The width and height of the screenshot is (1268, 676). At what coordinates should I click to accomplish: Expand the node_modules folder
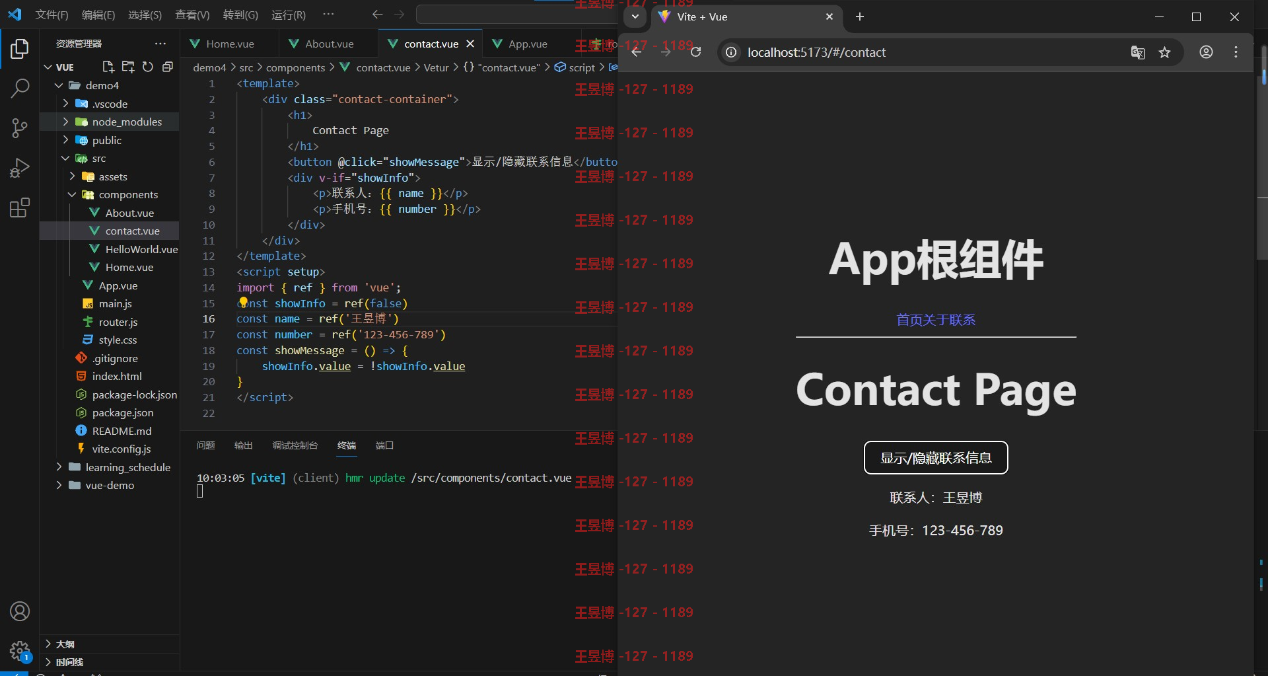(x=65, y=122)
